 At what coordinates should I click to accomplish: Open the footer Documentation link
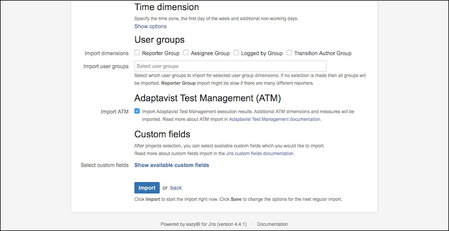click(273, 224)
